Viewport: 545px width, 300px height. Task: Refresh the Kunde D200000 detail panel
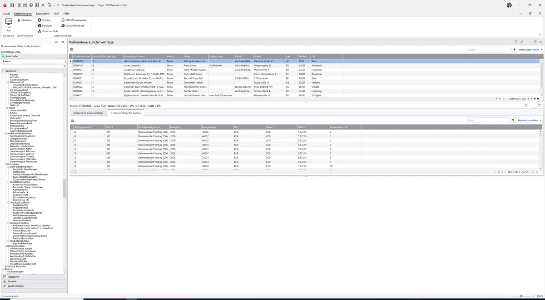[x=526, y=105]
